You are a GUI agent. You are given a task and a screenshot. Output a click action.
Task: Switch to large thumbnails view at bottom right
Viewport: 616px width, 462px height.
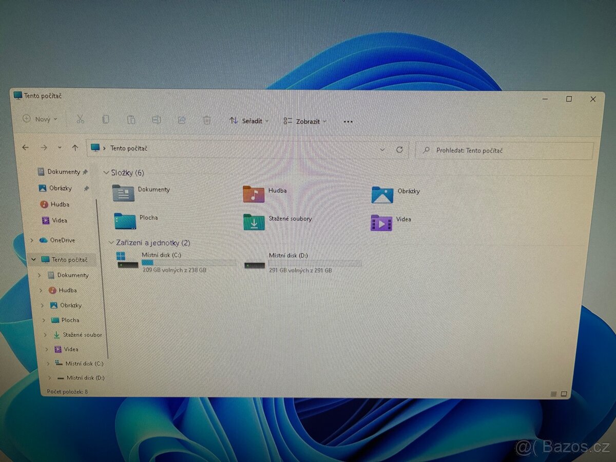tap(565, 394)
